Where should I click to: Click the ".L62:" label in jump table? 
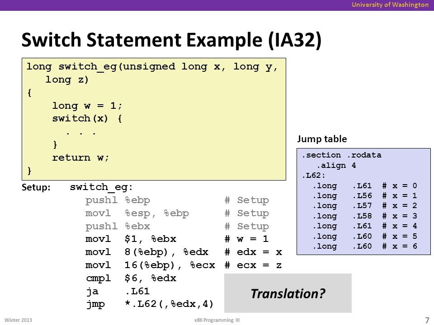(x=314, y=176)
